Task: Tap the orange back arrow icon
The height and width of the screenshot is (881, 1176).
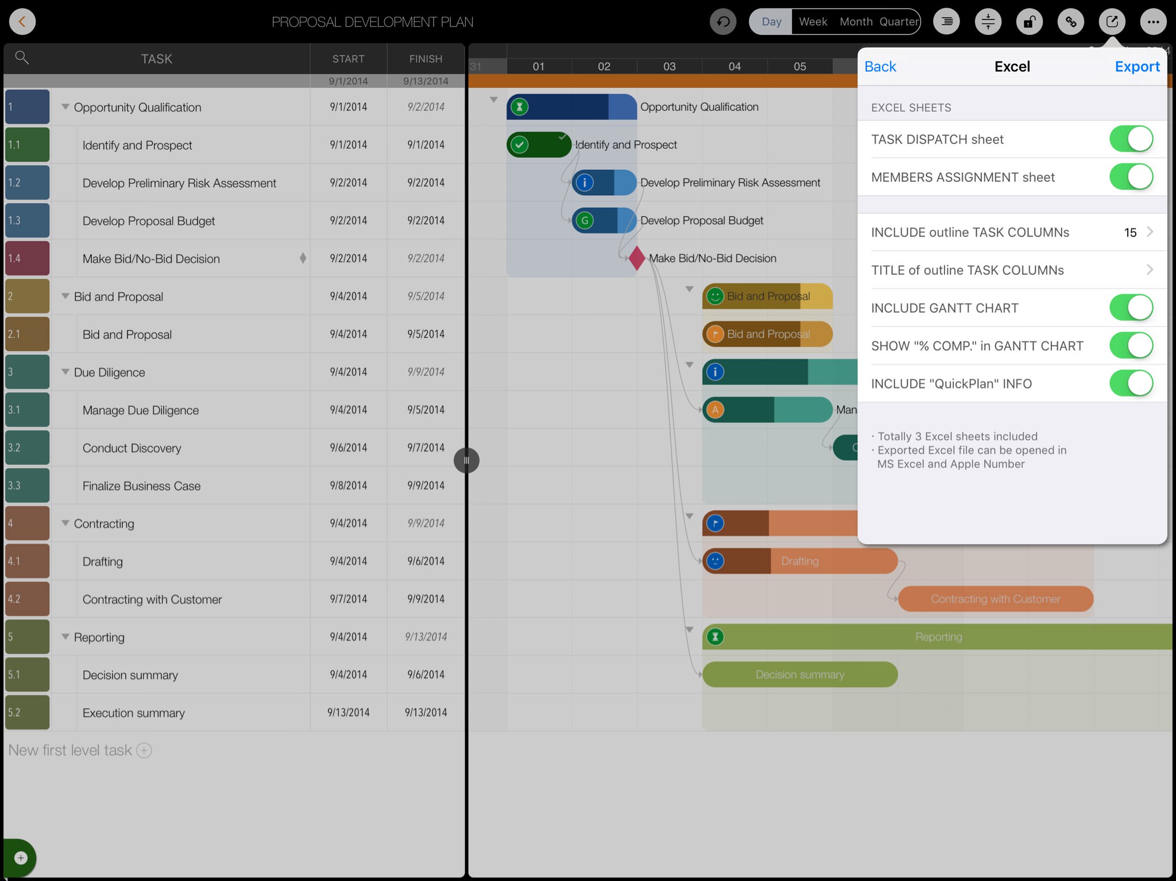Action: click(x=22, y=22)
